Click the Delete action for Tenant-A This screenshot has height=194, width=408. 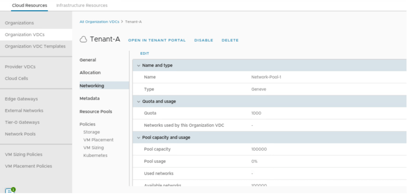[x=230, y=40]
